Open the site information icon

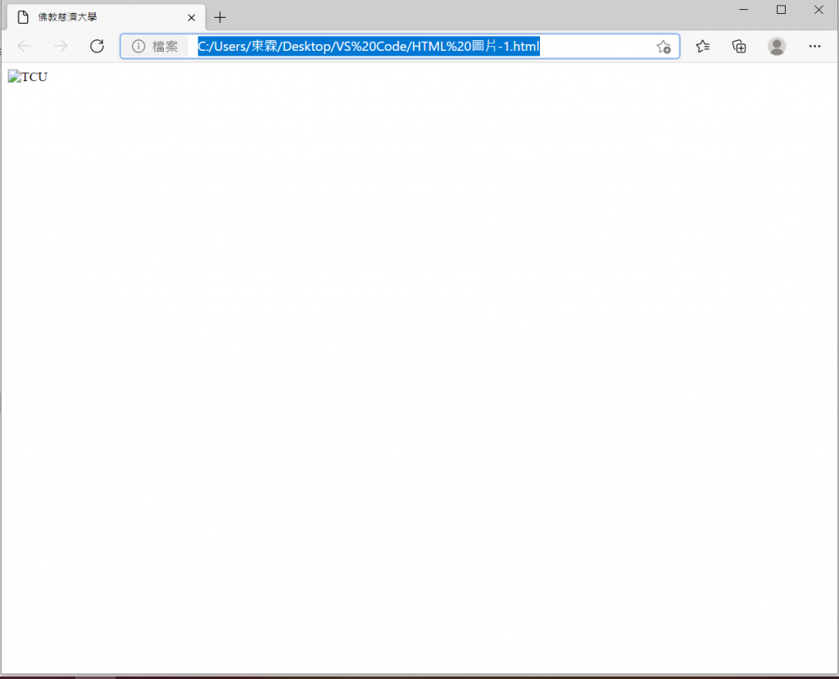pos(138,46)
